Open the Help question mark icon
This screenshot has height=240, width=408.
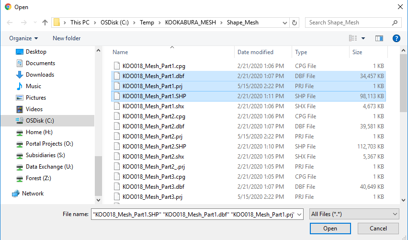coord(396,38)
